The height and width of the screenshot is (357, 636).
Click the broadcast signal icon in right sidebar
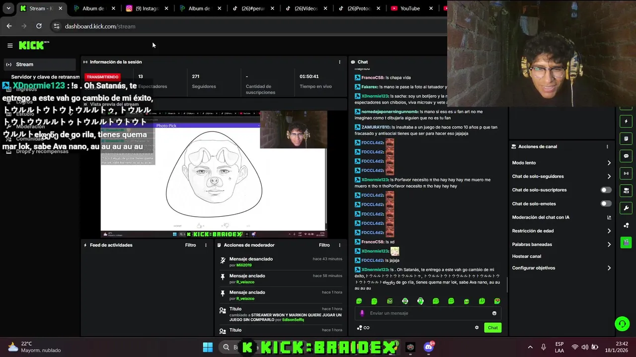(x=626, y=173)
